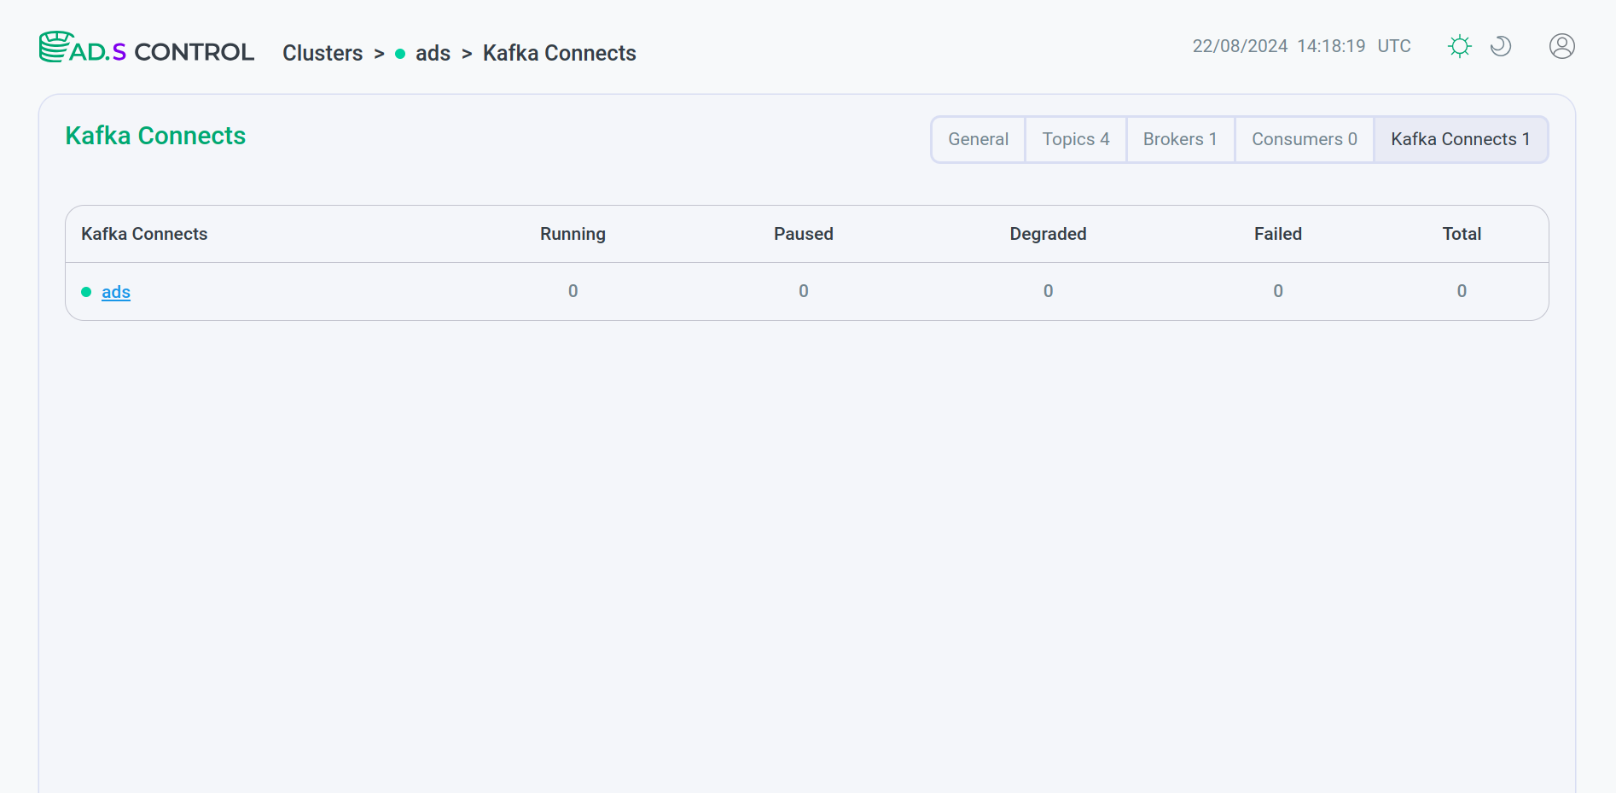Click the Failed column header

pos(1278,234)
